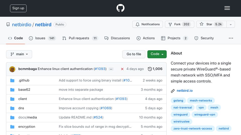
Task: Switch to the Pull requests tab
Action: coord(80,38)
